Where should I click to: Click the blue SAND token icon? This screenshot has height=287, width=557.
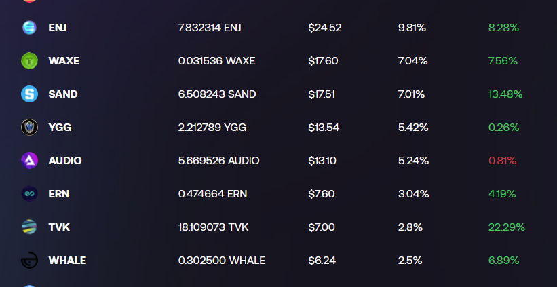tap(29, 94)
